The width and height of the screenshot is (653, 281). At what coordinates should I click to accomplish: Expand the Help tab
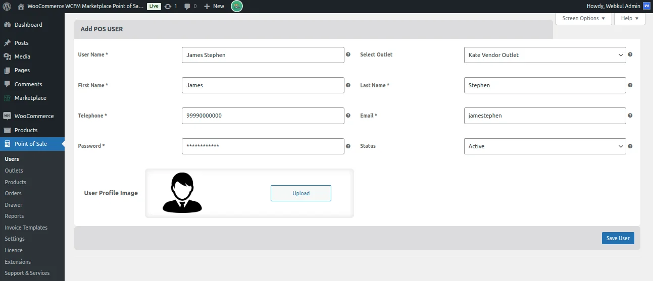coord(629,18)
